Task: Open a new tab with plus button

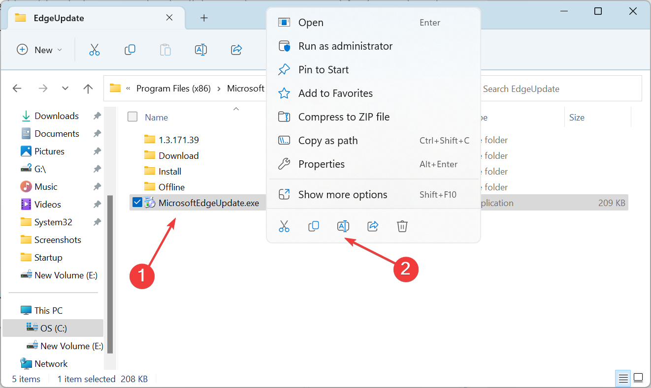Action: tap(204, 18)
